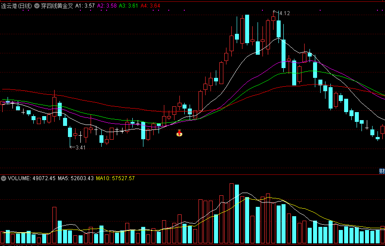Select the A4: 3.64 red line value
This screenshot has height=246, width=385.
click(x=150, y=6)
